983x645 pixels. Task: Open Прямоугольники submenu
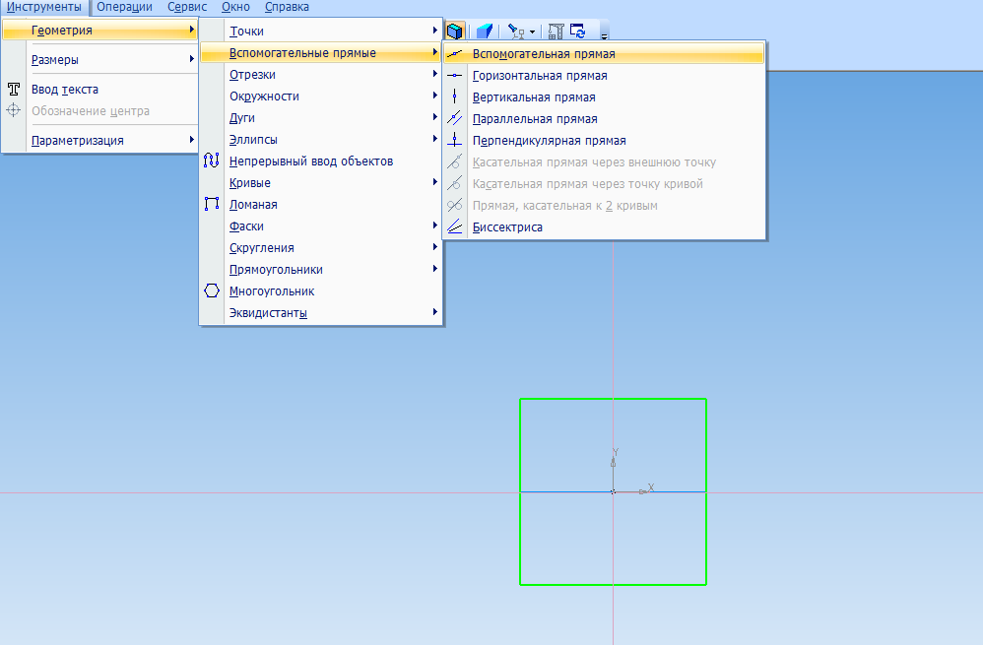click(321, 270)
